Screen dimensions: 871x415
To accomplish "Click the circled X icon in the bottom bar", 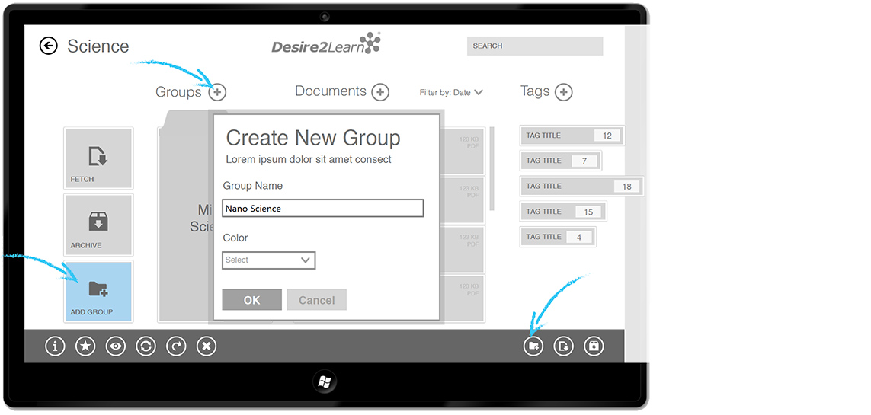I will [207, 346].
